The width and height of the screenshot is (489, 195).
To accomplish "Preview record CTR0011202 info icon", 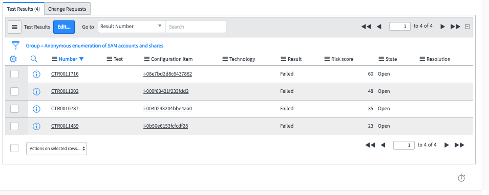I will (36, 91).
